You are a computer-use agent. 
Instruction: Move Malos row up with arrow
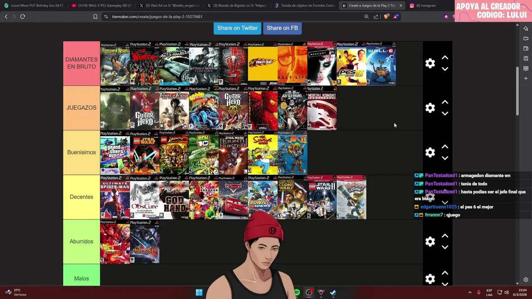coord(445,273)
